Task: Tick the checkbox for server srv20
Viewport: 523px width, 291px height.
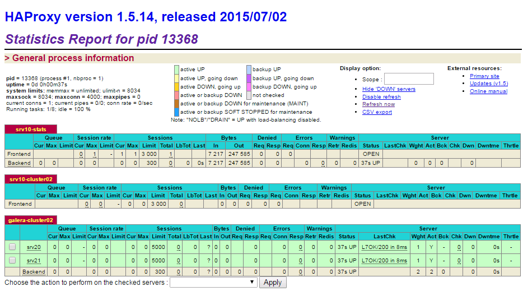Action: coord(12,247)
